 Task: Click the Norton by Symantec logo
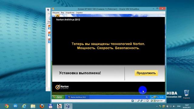pos(62,87)
